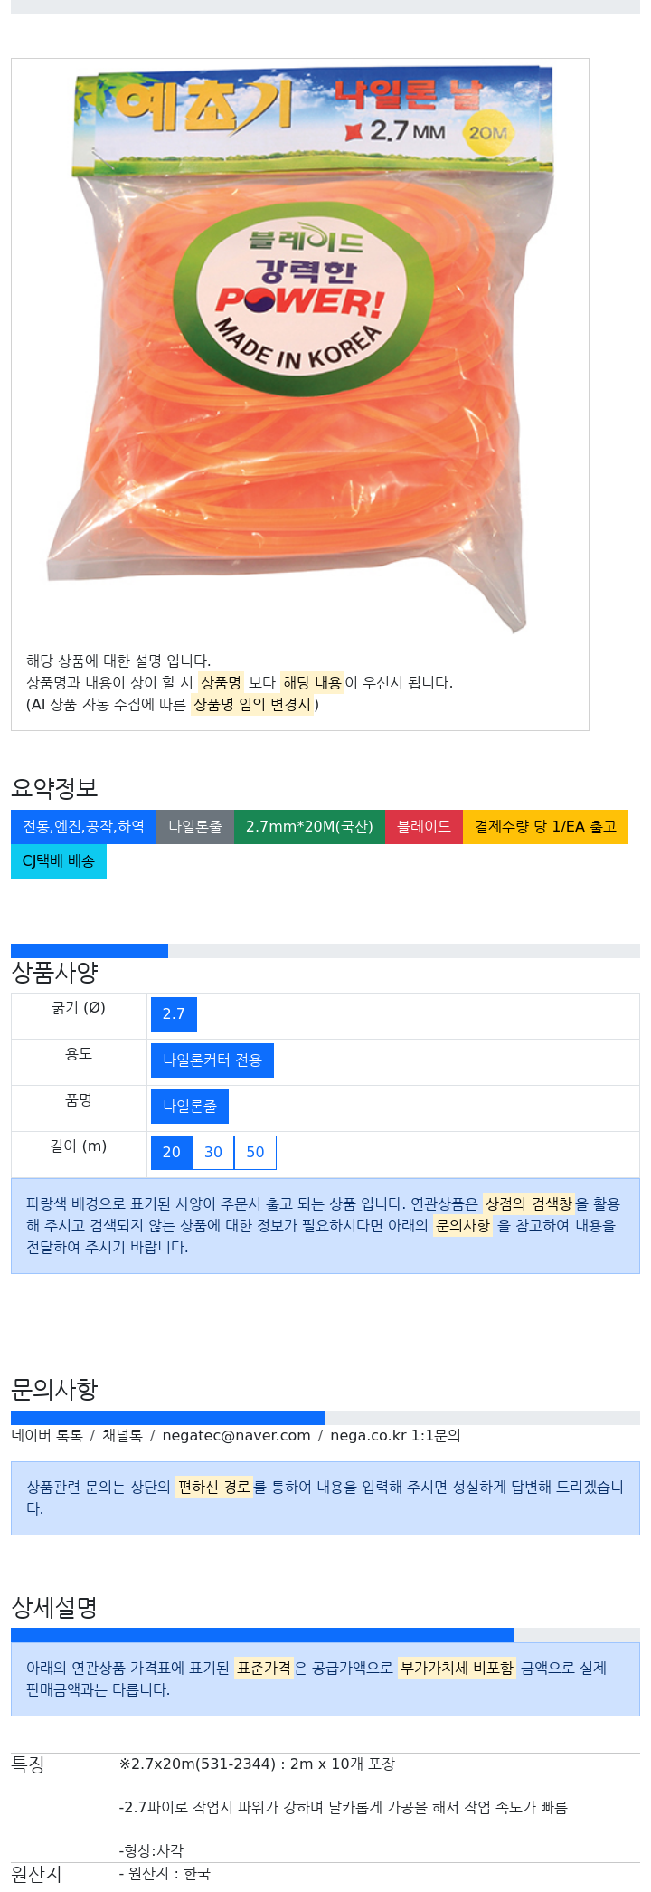
Task: Open the 네이버 톡톡 inquiry channel
Action: click(47, 1436)
